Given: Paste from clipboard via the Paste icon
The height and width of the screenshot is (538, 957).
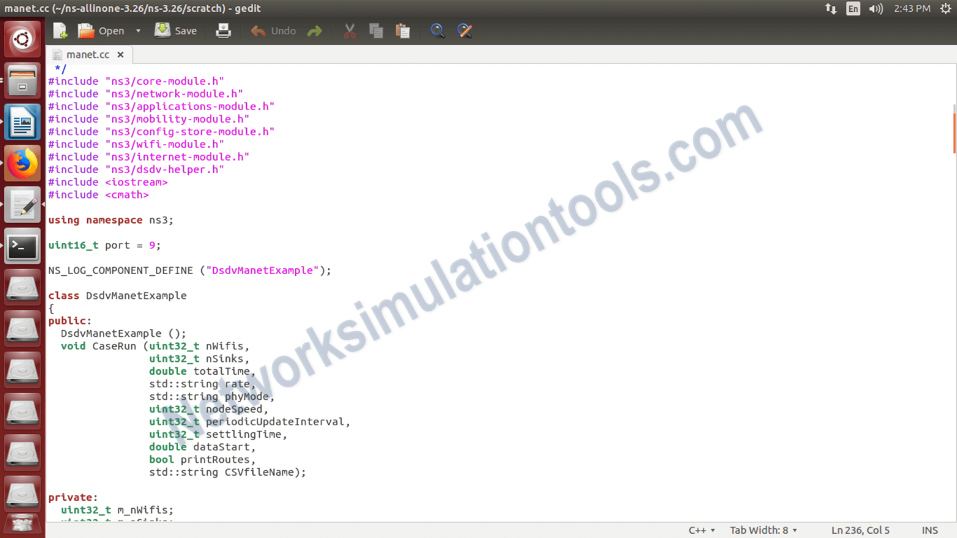Looking at the screenshot, I should (x=402, y=30).
